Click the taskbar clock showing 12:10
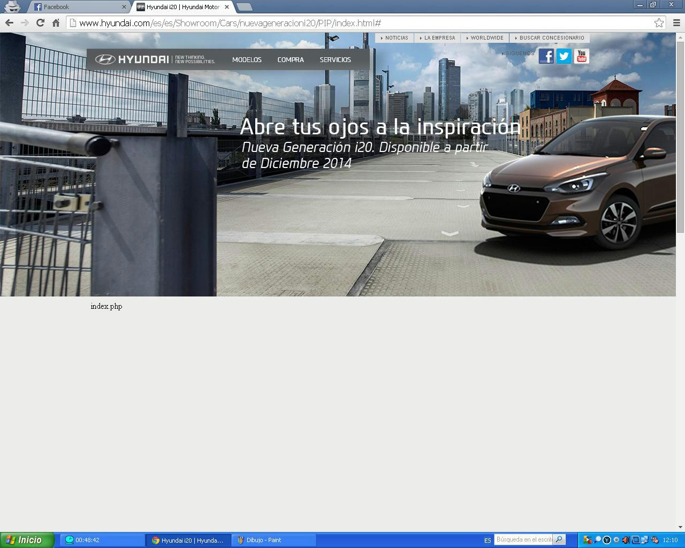This screenshot has width=685, height=548. pyautogui.click(x=670, y=541)
